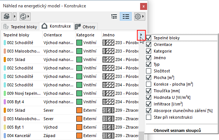The width and height of the screenshot is (219, 140).
Task: Sort by the Jméno column header
Action: point(108,35)
